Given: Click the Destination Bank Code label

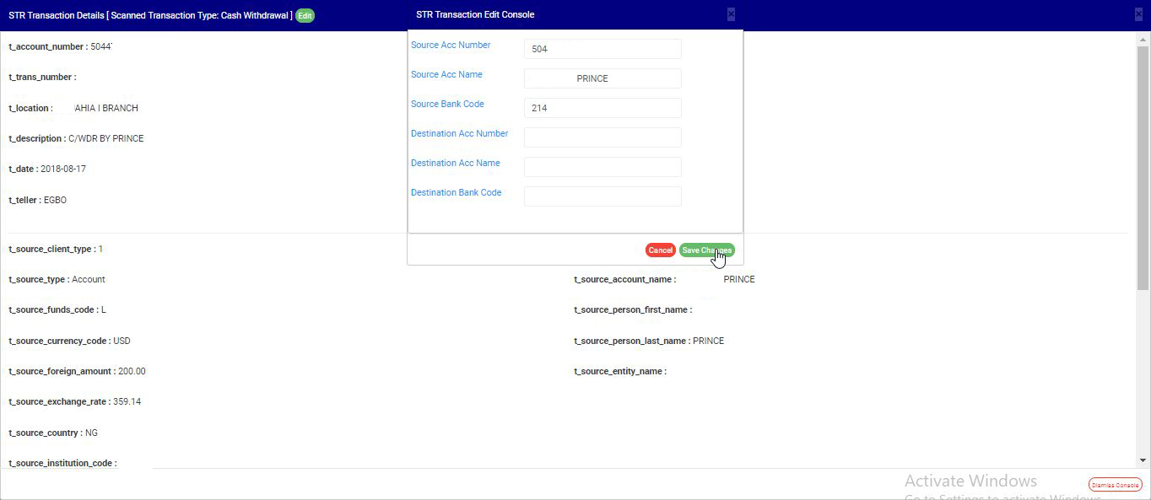Looking at the screenshot, I should pyautogui.click(x=456, y=193).
